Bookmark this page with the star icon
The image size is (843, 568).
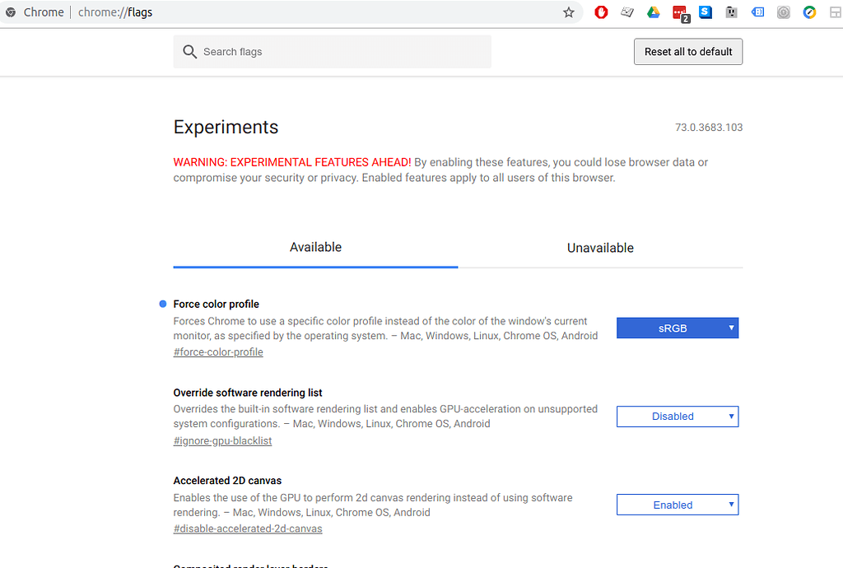(568, 12)
